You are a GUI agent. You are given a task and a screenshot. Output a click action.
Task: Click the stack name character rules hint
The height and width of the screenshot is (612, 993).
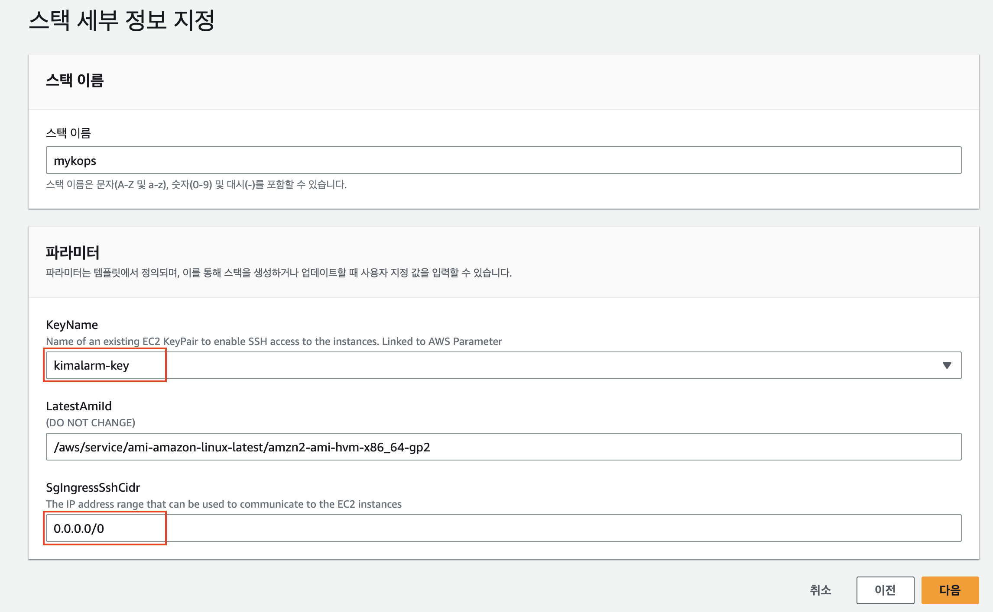point(196,185)
